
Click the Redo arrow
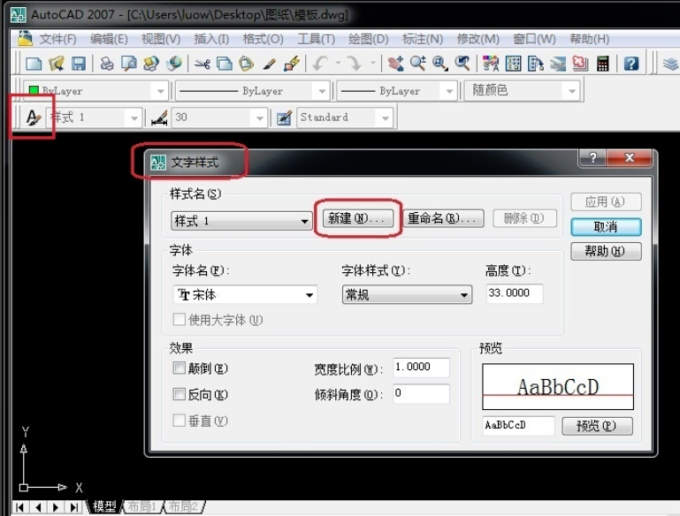pyautogui.click(x=355, y=64)
